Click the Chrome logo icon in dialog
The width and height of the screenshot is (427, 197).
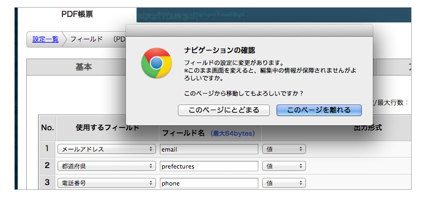click(157, 63)
